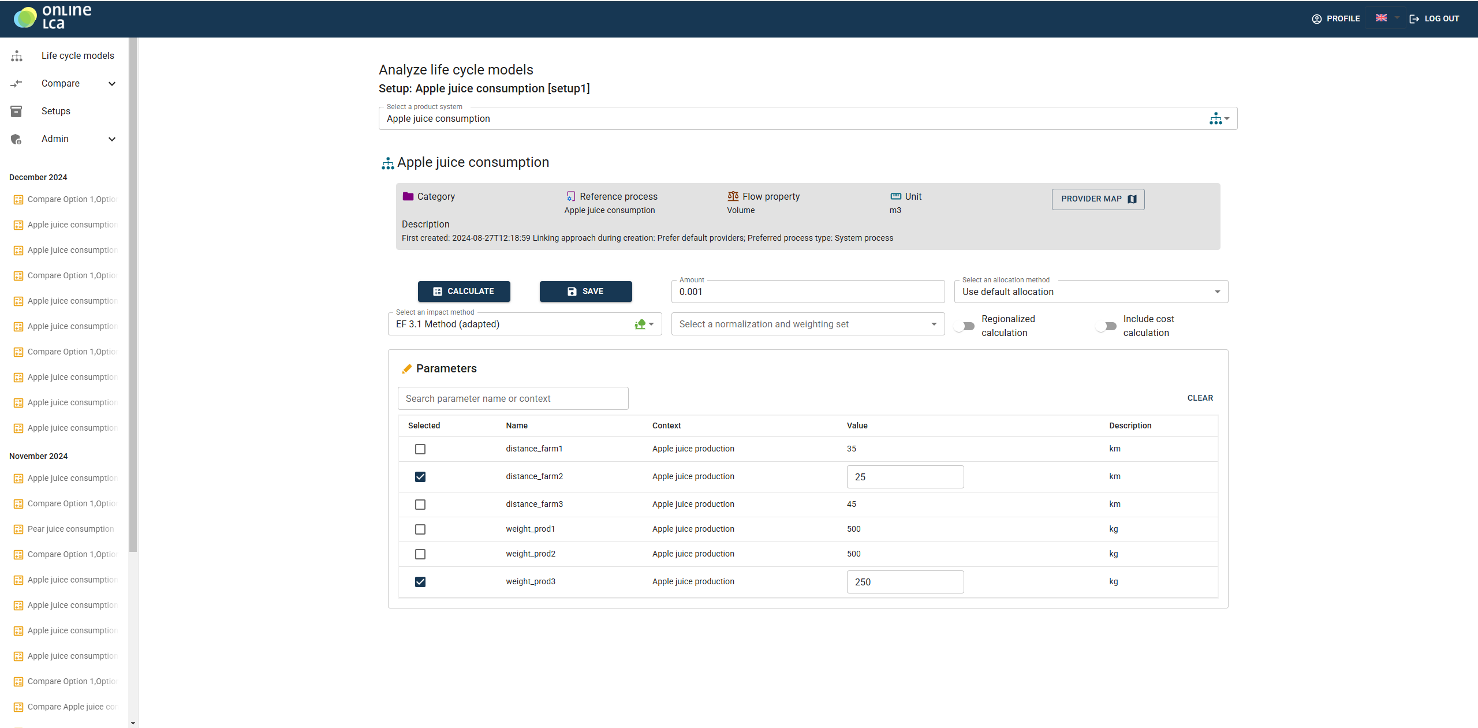Image resolution: width=1478 pixels, height=728 pixels.
Task: Enable the Regionalized calculation toggle
Action: coord(964,326)
